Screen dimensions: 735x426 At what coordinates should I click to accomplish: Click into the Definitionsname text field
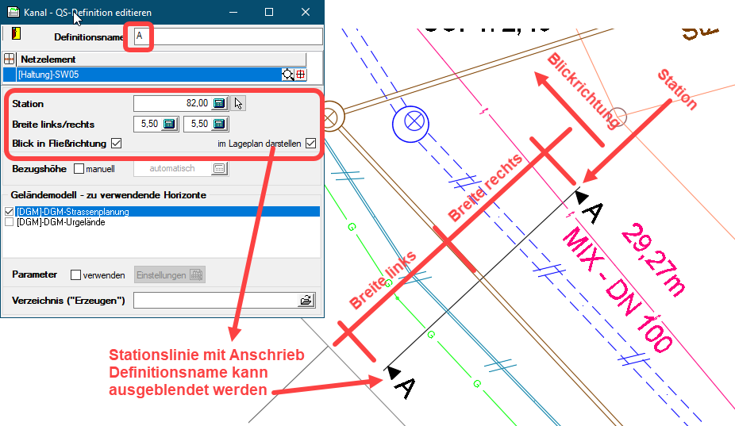pyautogui.click(x=230, y=36)
